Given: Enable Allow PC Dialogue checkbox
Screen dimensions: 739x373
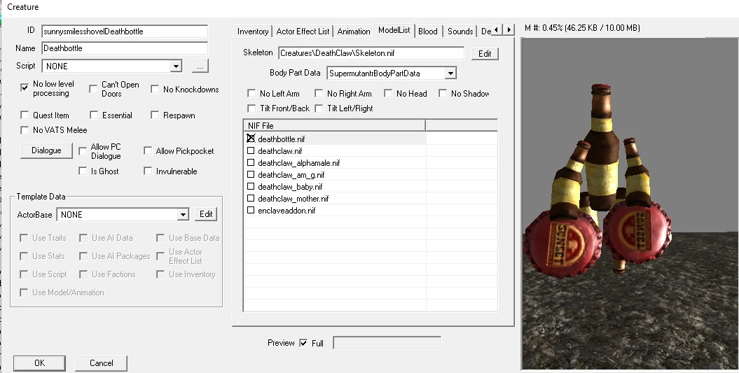Looking at the screenshot, I should [83, 150].
